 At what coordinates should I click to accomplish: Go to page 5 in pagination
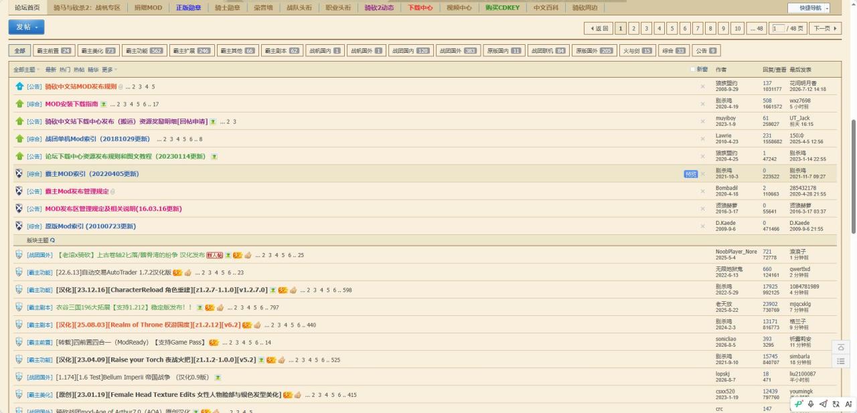[672, 28]
